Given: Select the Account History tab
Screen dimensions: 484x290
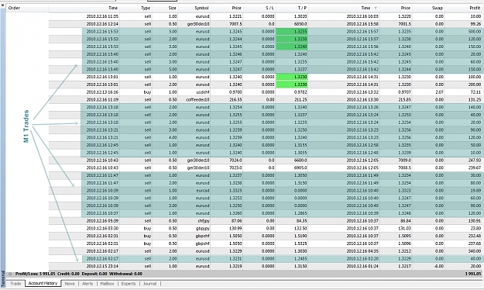Looking at the screenshot, I should tap(43, 283).
